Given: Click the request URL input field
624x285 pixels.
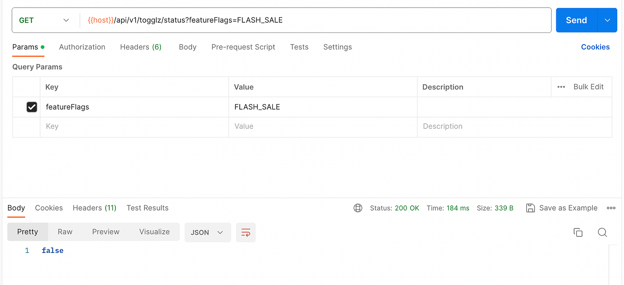Looking at the screenshot, I should [316, 20].
